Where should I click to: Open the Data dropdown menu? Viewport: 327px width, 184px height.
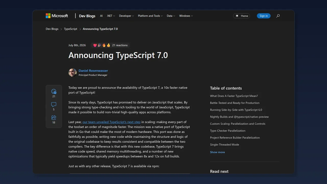(x=171, y=16)
